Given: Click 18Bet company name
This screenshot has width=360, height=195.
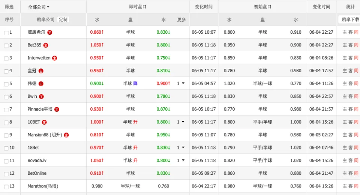Looking at the screenshot, I should (33, 147).
